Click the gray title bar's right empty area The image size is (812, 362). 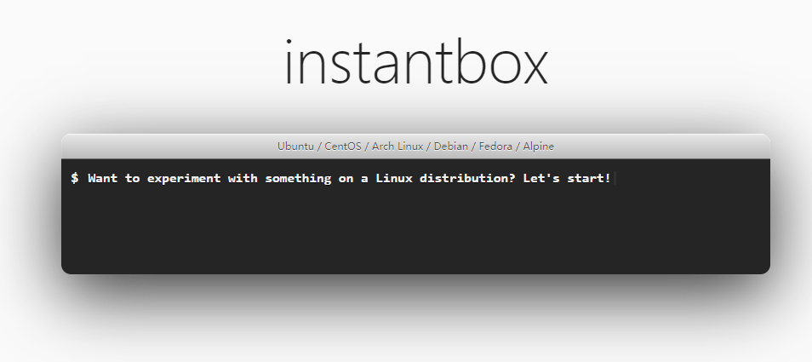(x=662, y=146)
